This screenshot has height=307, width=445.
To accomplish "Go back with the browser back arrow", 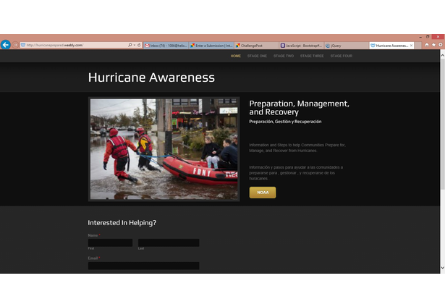I will pos(6,45).
